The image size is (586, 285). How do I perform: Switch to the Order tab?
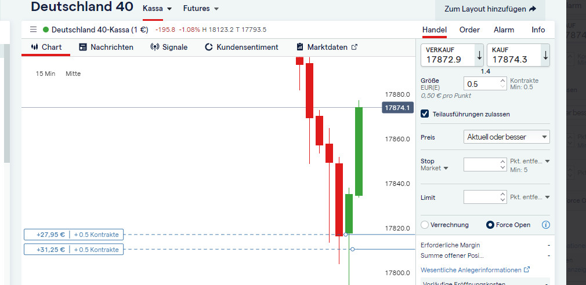(469, 30)
